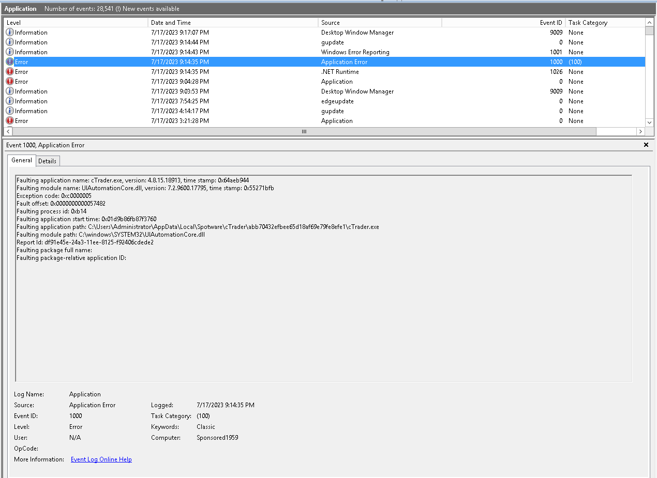Click the Faulting process id line

pyautogui.click(x=51, y=211)
